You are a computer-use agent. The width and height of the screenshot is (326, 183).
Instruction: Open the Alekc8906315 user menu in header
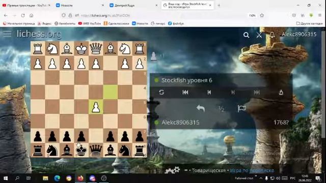(299, 34)
